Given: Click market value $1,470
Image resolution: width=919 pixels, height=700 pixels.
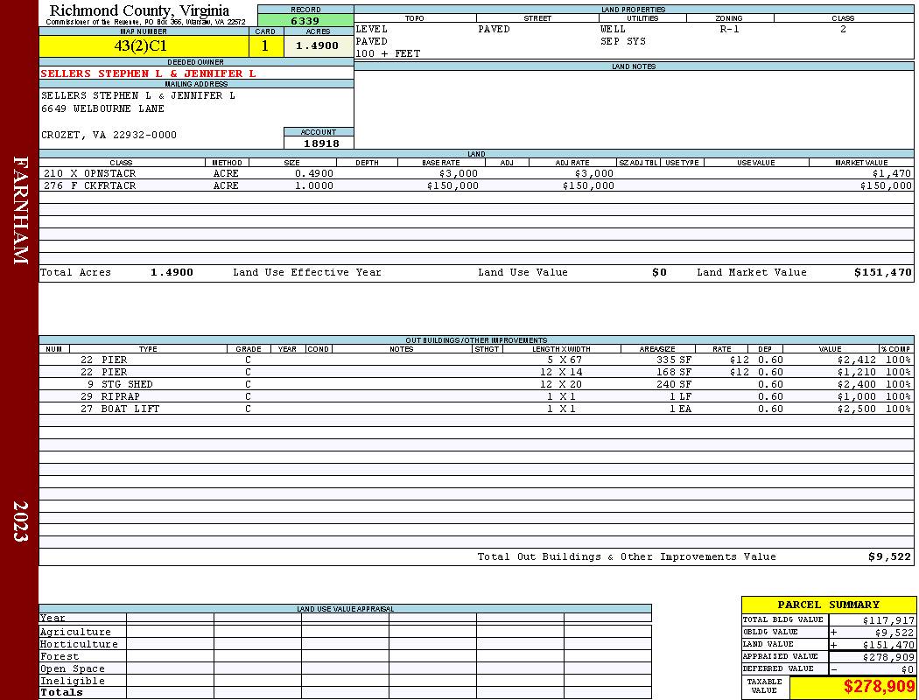Looking at the screenshot, I should (892, 173).
